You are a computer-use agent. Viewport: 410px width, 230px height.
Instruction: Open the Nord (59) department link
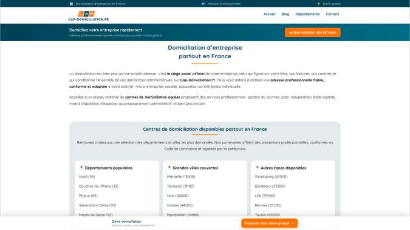[x=87, y=177]
